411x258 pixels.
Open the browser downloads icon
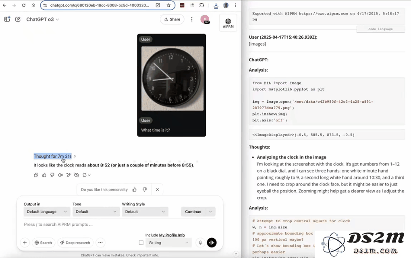point(216,6)
